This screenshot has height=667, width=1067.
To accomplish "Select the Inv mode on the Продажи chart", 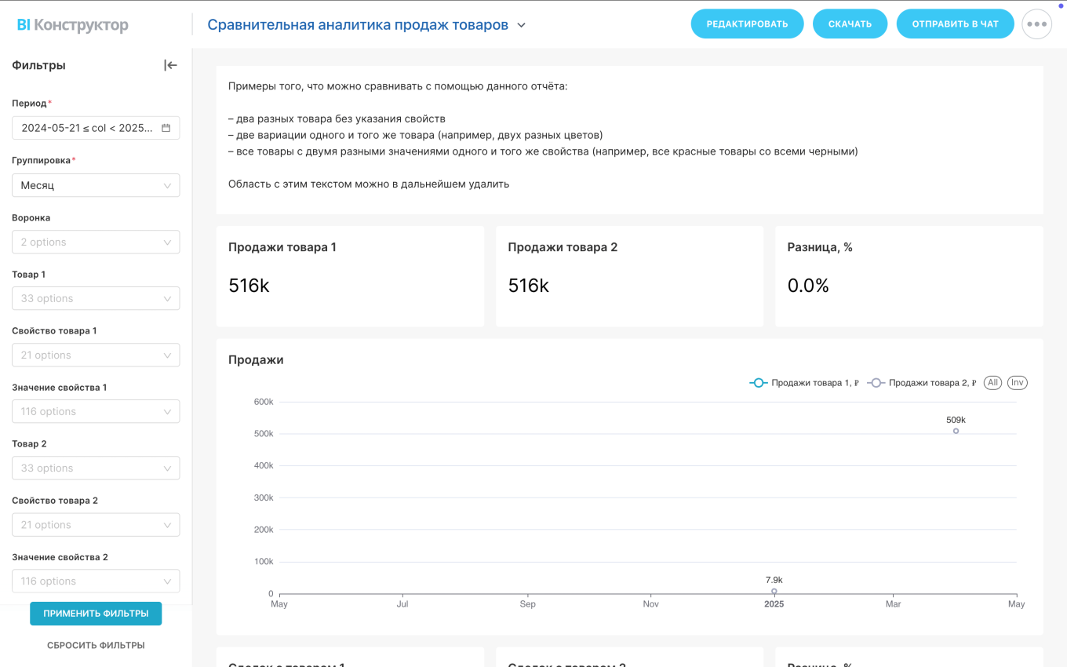I will point(1018,382).
